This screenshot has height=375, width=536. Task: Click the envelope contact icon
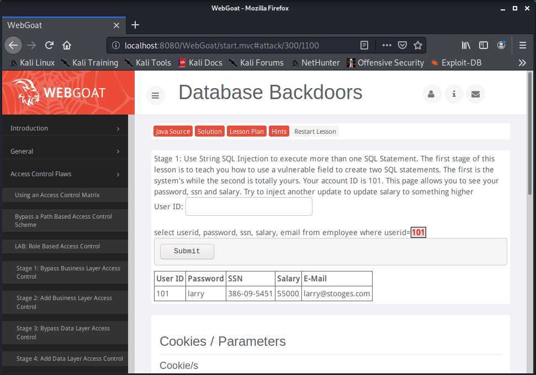(475, 94)
